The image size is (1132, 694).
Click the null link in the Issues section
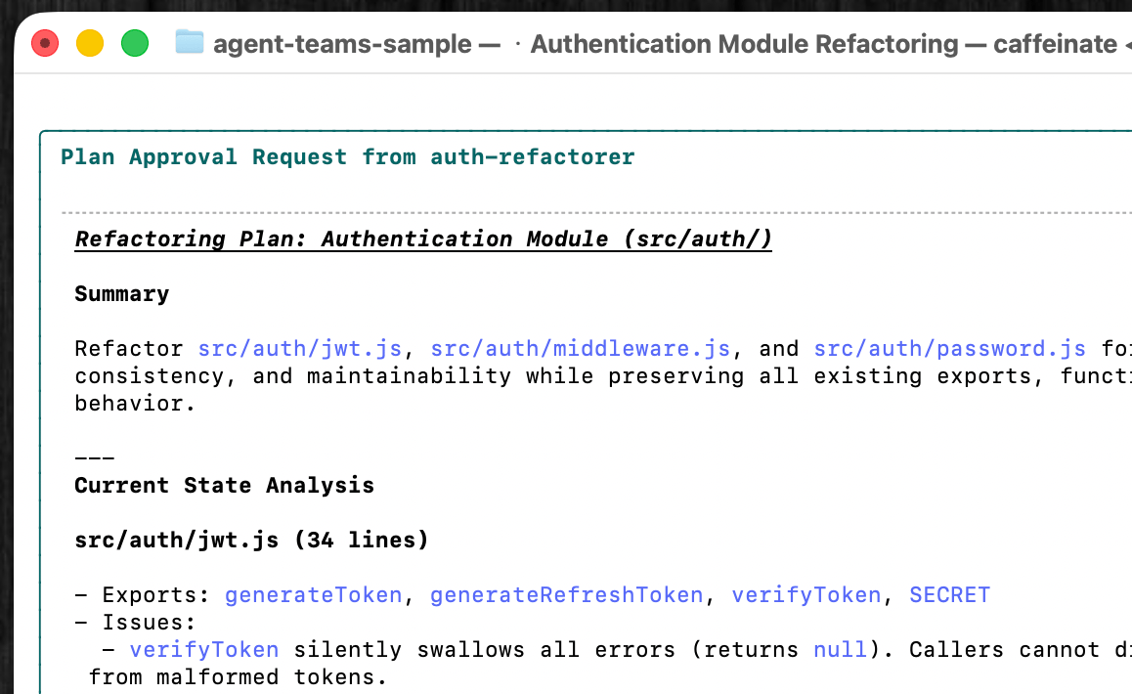(839, 649)
